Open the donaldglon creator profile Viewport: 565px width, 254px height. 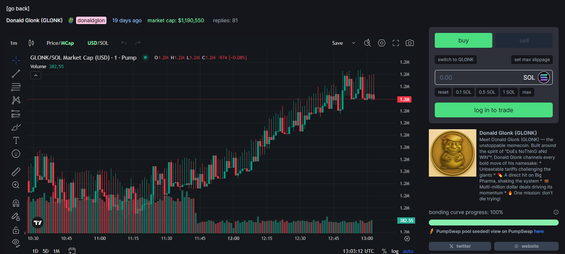tap(91, 20)
